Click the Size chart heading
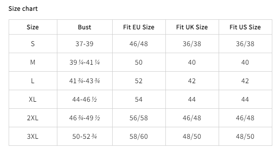Image resolution: width=276 pixels, height=154 pixels. [23, 9]
